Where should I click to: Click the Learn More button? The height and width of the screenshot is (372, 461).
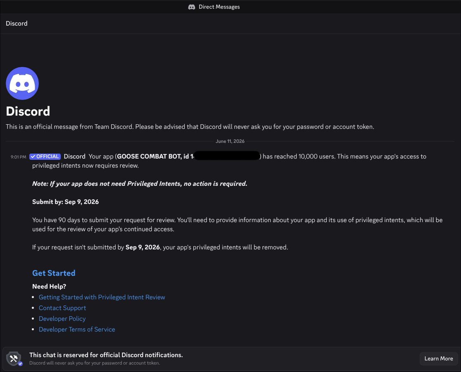tap(438, 358)
